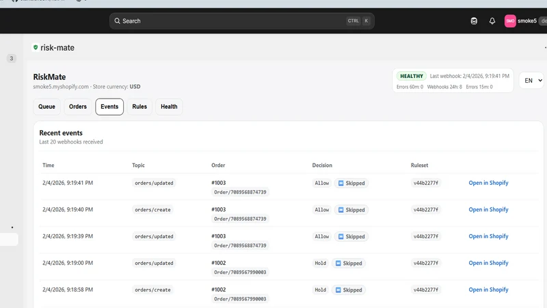The image size is (547, 308).
Task: Open notifications bell
Action: [492, 21]
